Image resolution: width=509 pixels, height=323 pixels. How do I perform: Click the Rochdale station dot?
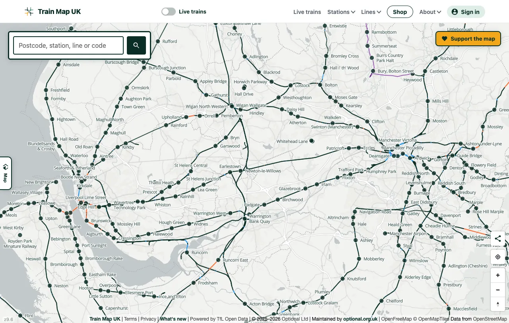tap(436, 58)
